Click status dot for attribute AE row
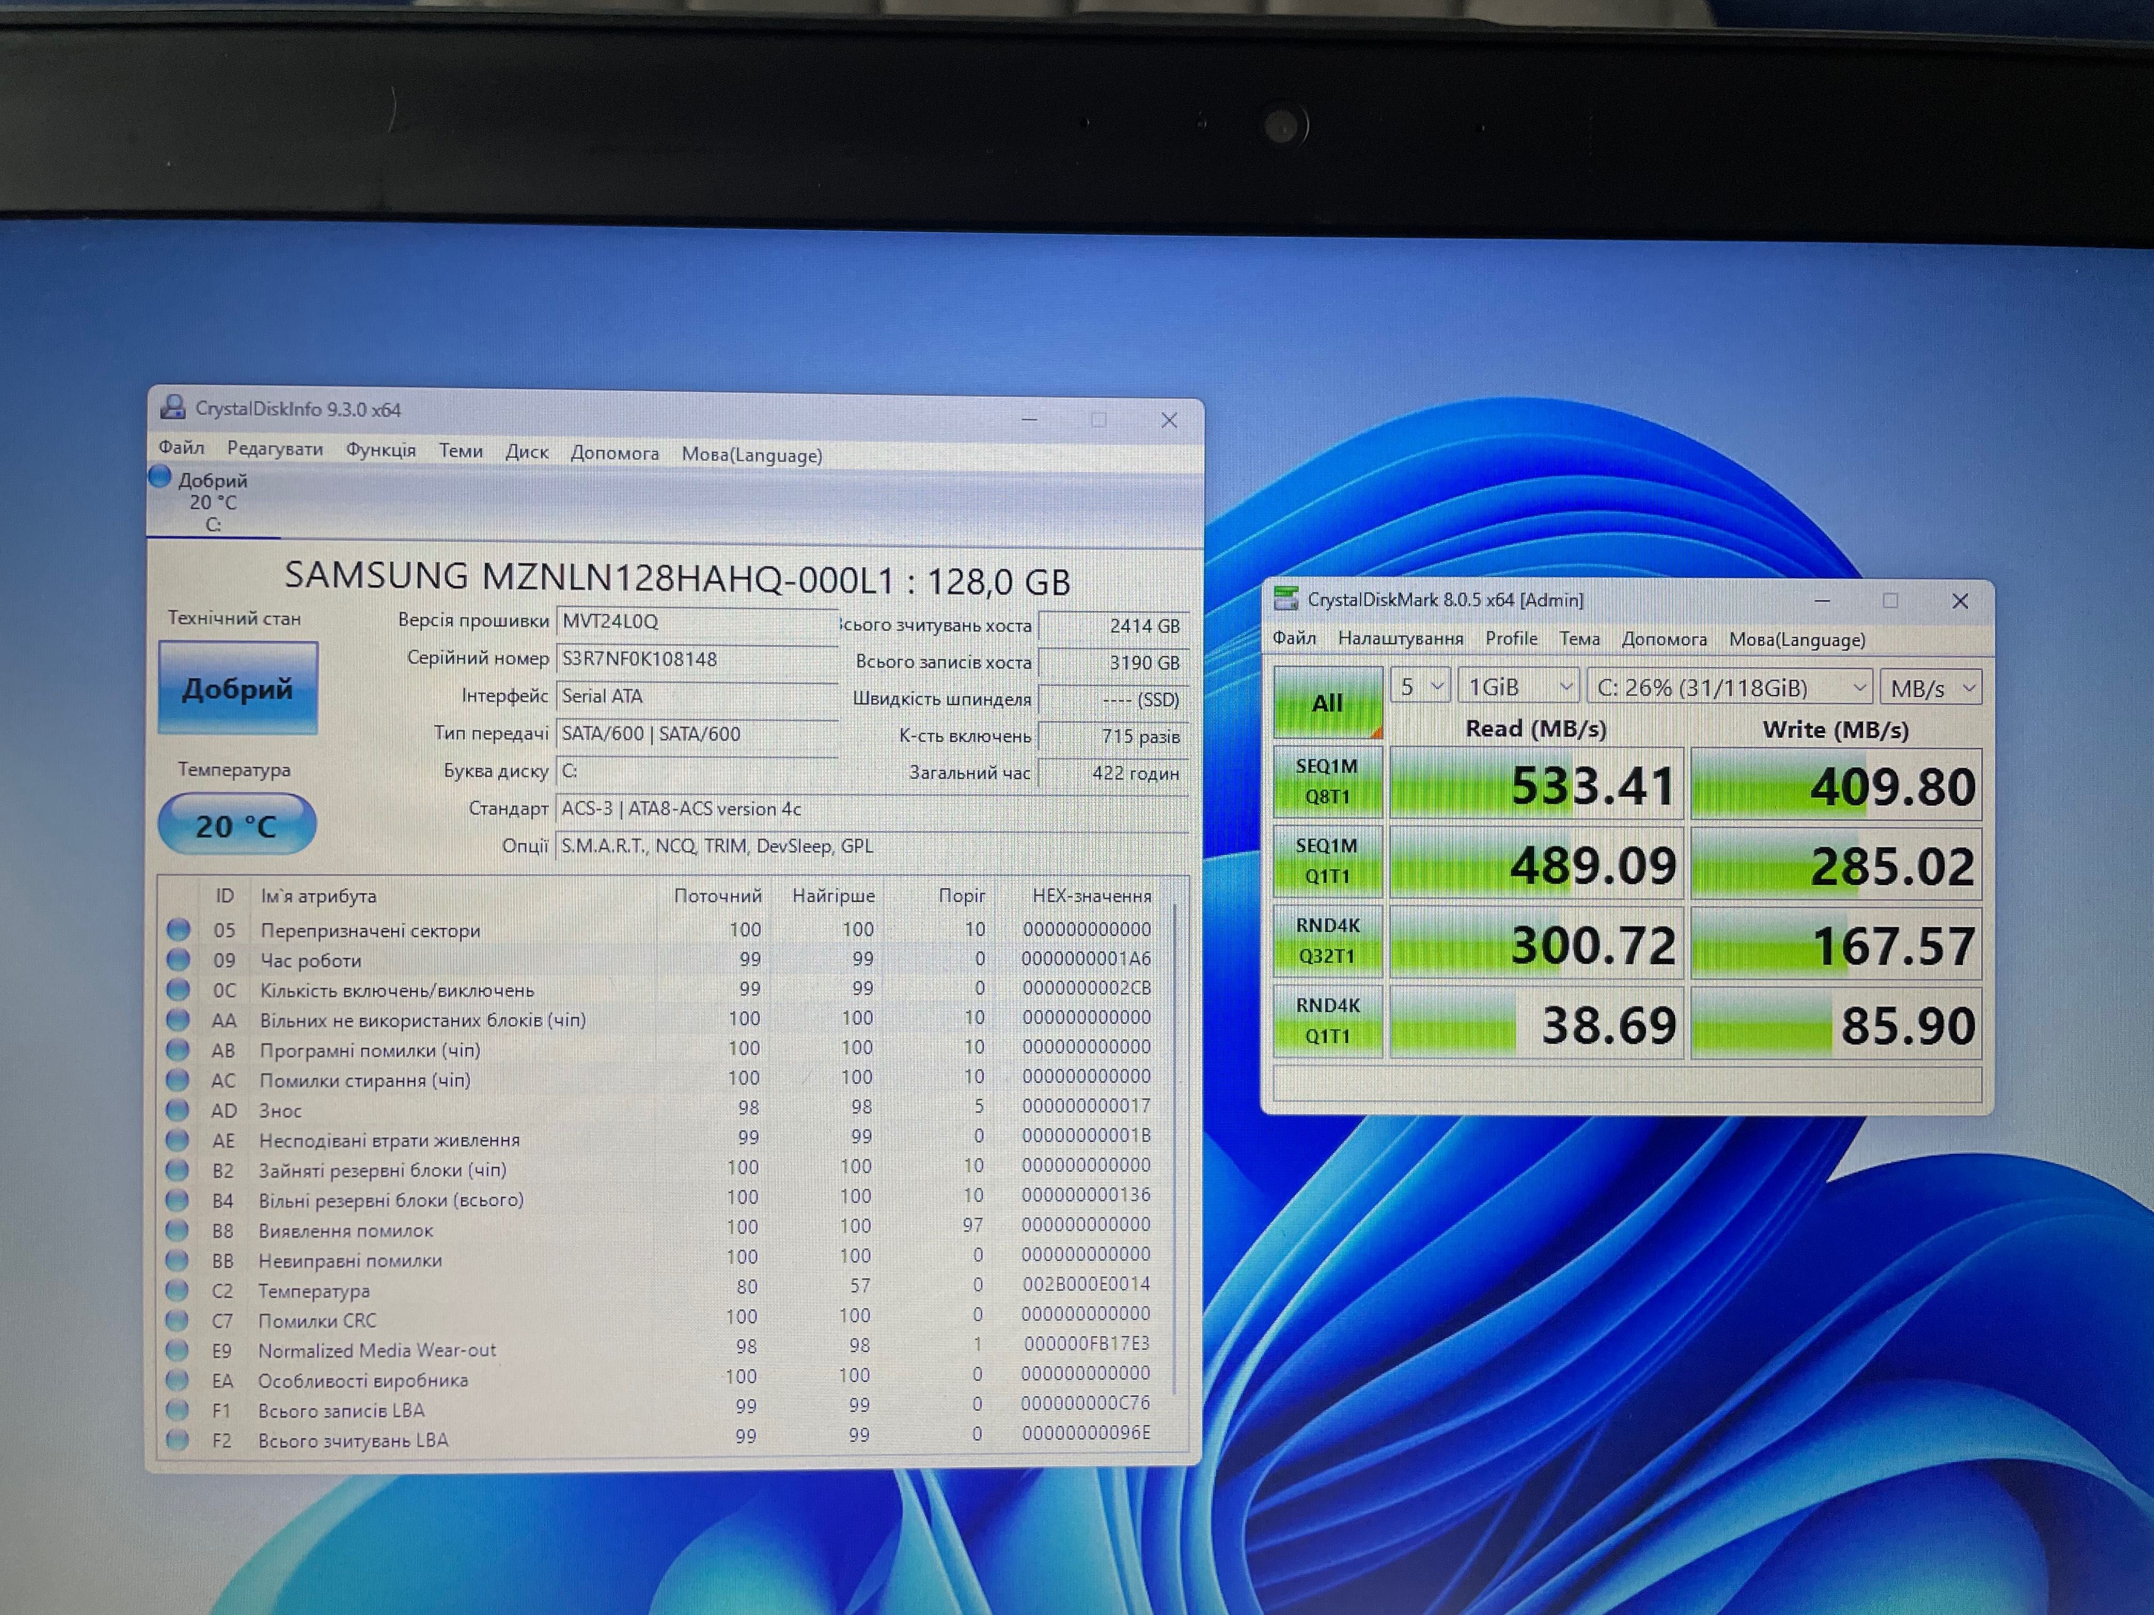The width and height of the screenshot is (2154, 1615). coord(177,1139)
